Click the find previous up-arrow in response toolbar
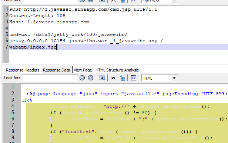228x143 pixels. pos(91,78)
